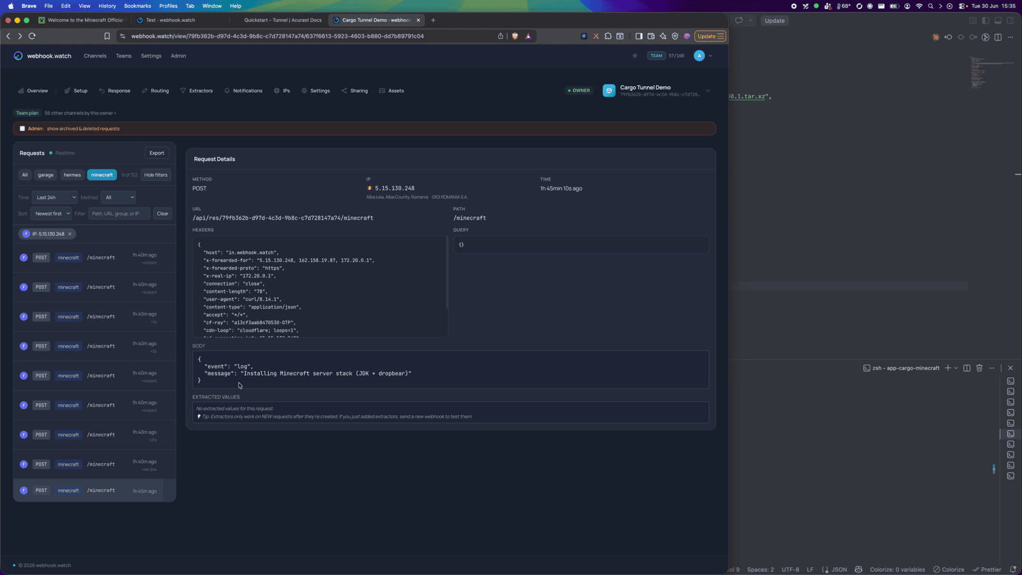Viewport: 1022px width, 575px height.
Task: Open the Time dropdown showing Last 24h
Action: coord(54,197)
